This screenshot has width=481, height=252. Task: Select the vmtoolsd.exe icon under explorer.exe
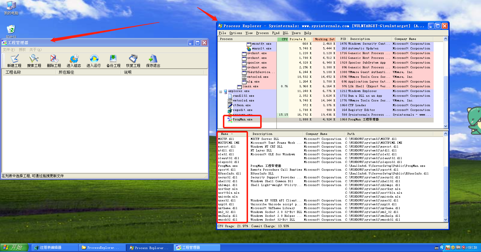click(x=230, y=101)
